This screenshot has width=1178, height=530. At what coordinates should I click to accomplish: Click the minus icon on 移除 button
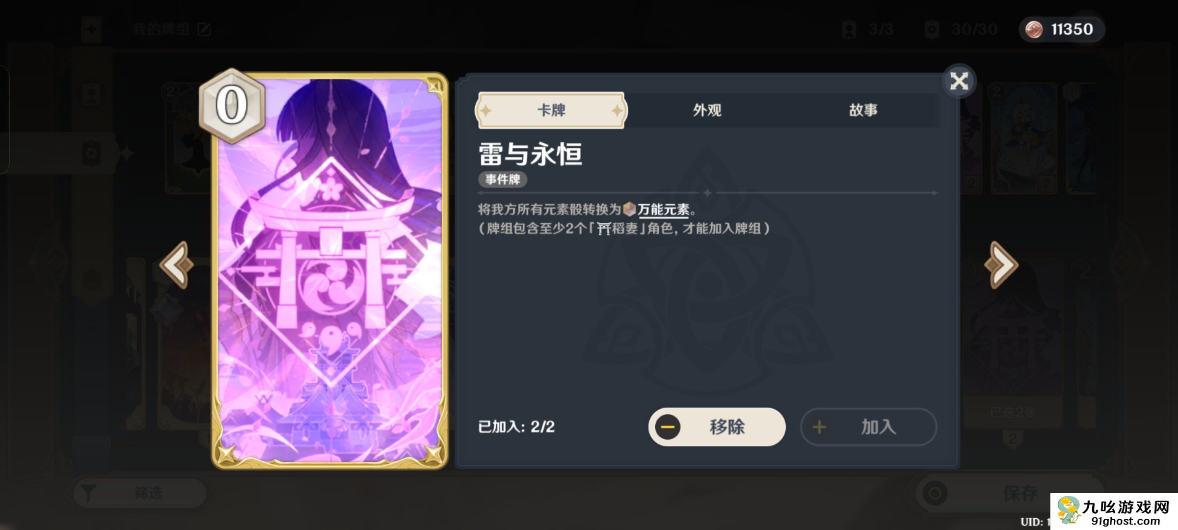coord(667,427)
